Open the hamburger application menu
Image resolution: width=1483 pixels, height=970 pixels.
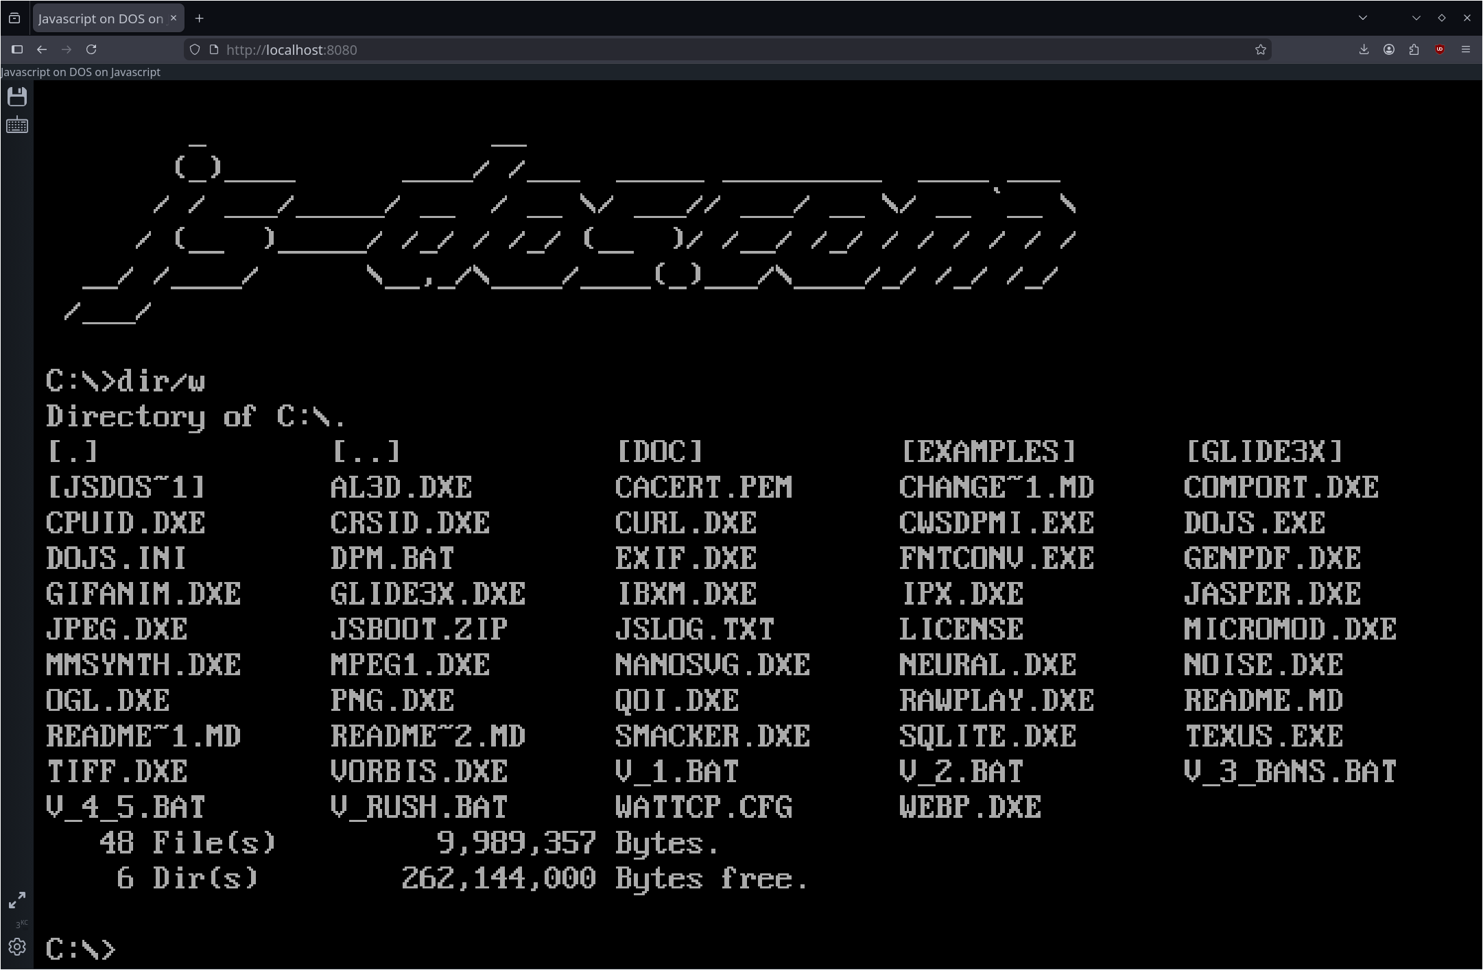coord(1466,49)
